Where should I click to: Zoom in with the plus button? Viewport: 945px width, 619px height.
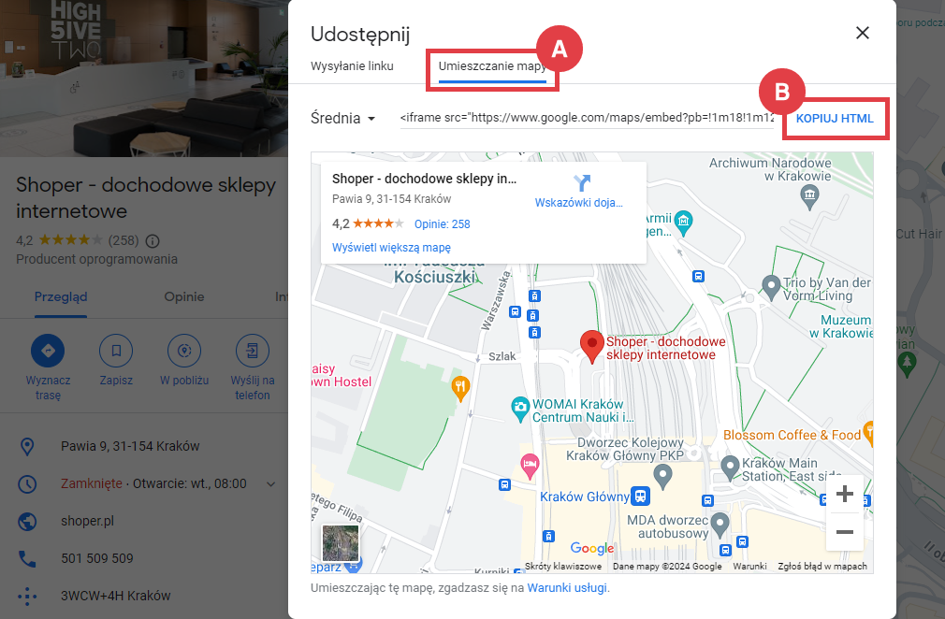844,494
